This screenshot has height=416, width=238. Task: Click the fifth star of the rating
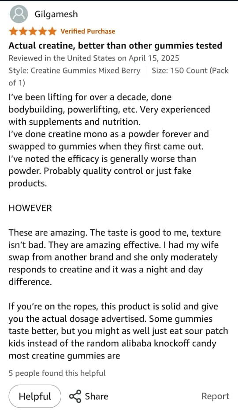pyautogui.click(x=52, y=31)
